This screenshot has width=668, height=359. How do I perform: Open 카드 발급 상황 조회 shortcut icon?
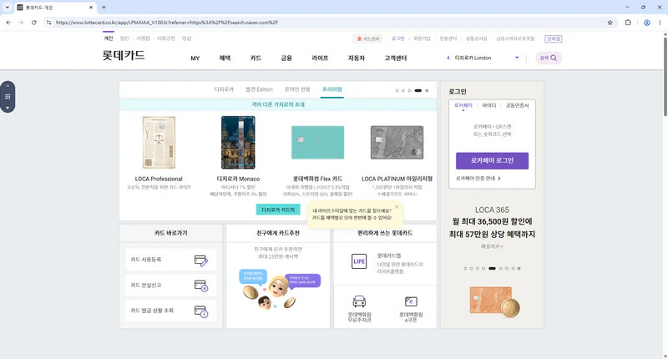[x=200, y=311]
